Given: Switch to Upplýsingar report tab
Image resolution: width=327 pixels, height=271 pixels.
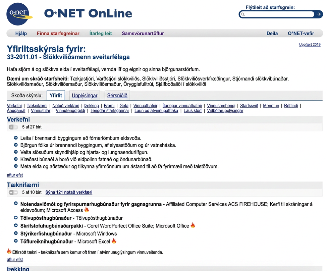Looking at the screenshot, I should point(85,96).
